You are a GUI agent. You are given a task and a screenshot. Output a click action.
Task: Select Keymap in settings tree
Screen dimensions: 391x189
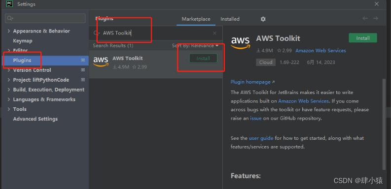pyautogui.click(x=23, y=40)
